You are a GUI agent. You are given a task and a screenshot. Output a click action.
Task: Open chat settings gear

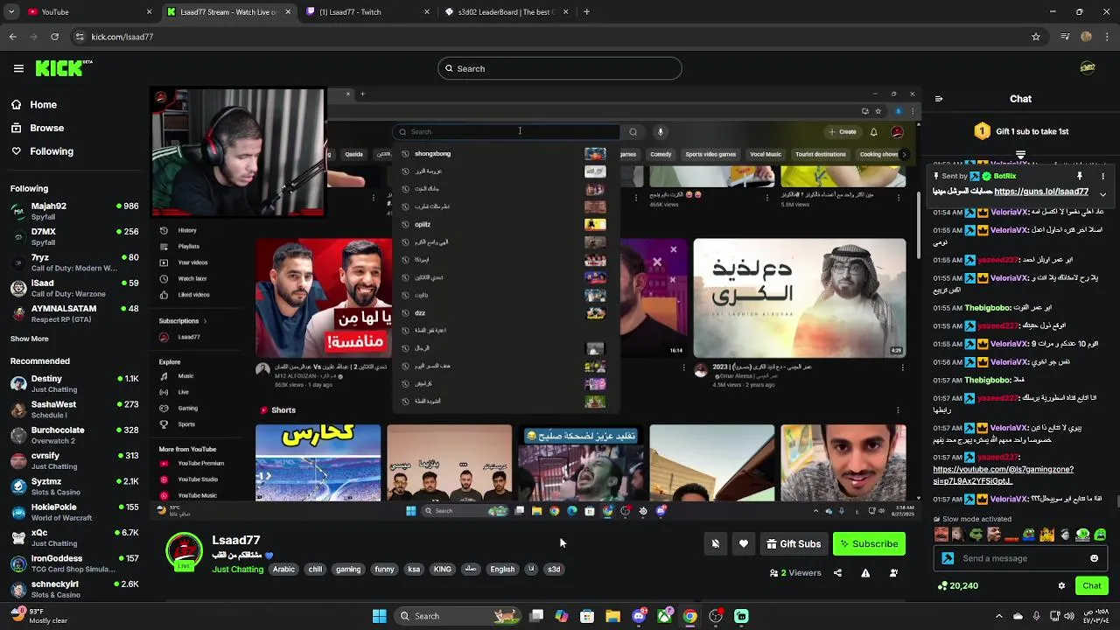[1061, 585]
